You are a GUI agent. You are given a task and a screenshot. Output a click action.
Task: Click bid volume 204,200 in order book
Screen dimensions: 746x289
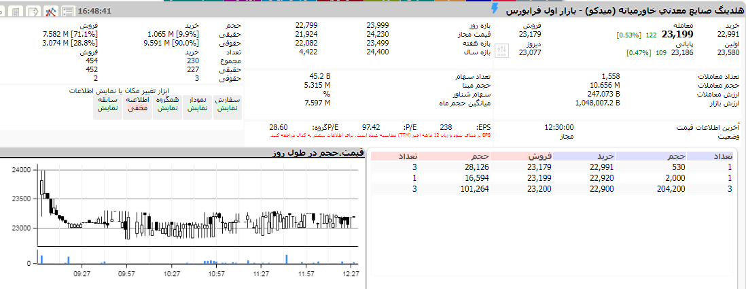(x=671, y=188)
